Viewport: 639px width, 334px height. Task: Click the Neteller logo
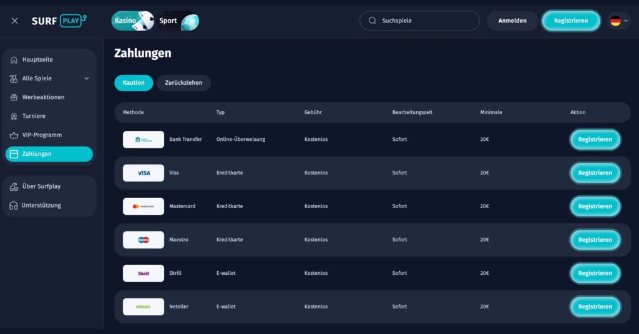tap(144, 307)
